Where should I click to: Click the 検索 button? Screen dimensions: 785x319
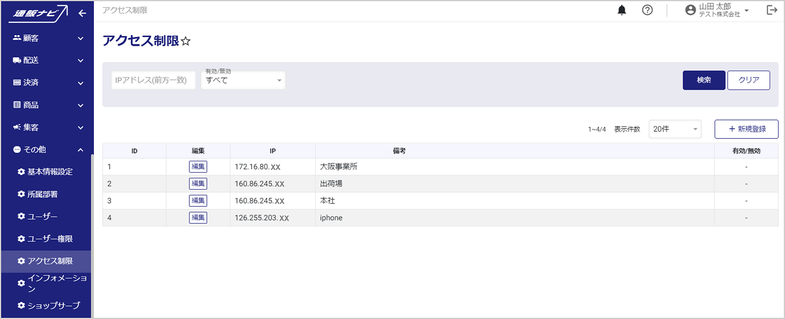[x=703, y=81]
